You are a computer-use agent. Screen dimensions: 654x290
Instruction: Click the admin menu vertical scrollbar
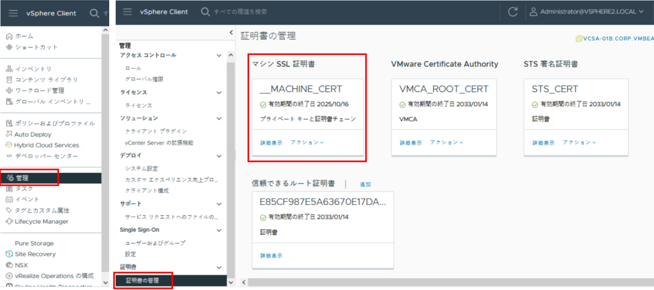click(x=231, y=169)
